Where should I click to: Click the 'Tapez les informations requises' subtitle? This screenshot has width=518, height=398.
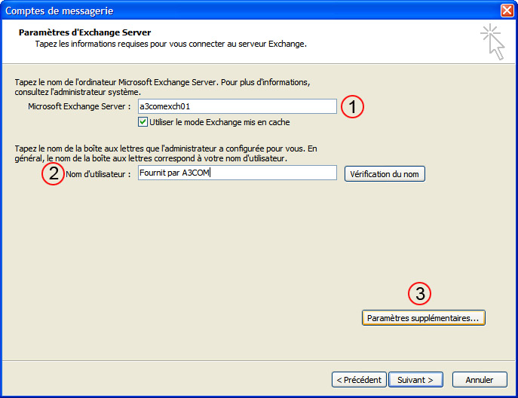[171, 44]
